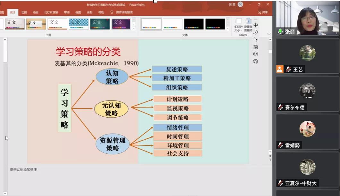Screen dimensions: 340x196
Task: Click the 元认知策略 oval shape
Action: 111,109
